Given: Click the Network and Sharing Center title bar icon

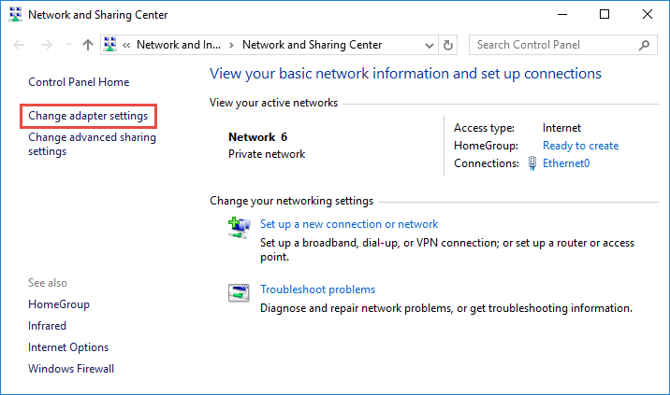Looking at the screenshot, I should coord(15,15).
